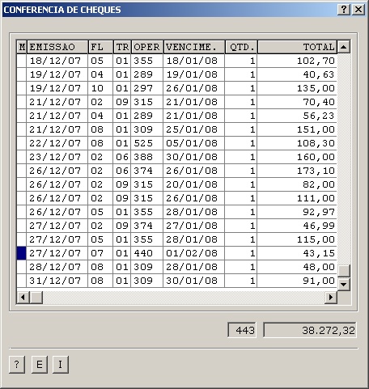Click the question mark help button bottom-left
369x389 pixels.
tap(17, 365)
